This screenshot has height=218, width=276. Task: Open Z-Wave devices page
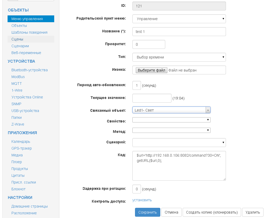point(18,124)
